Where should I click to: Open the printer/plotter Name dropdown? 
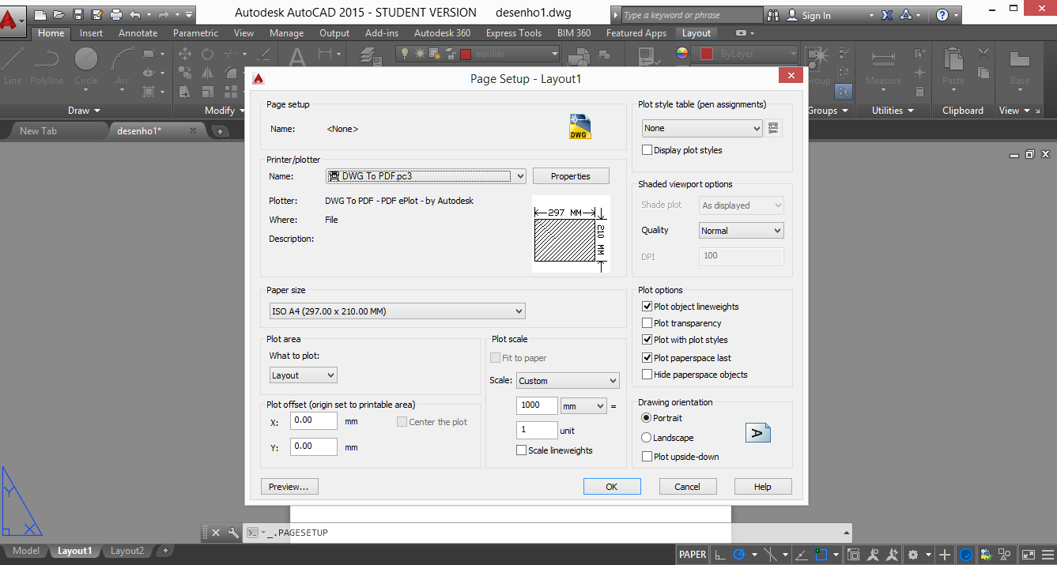[x=426, y=176]
